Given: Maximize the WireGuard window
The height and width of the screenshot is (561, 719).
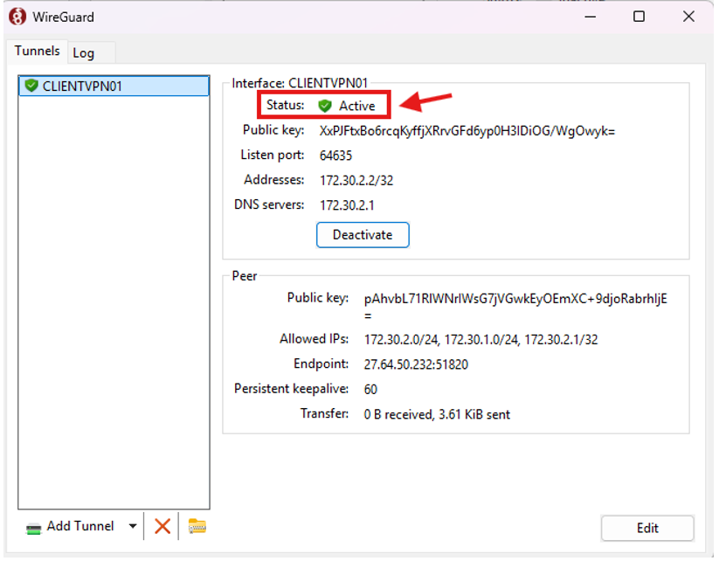Looking at the screenshot, I should point(639,17).
